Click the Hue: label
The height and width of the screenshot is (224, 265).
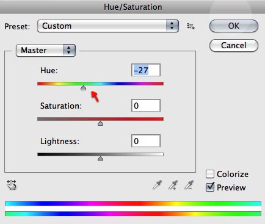click(49, 70)
